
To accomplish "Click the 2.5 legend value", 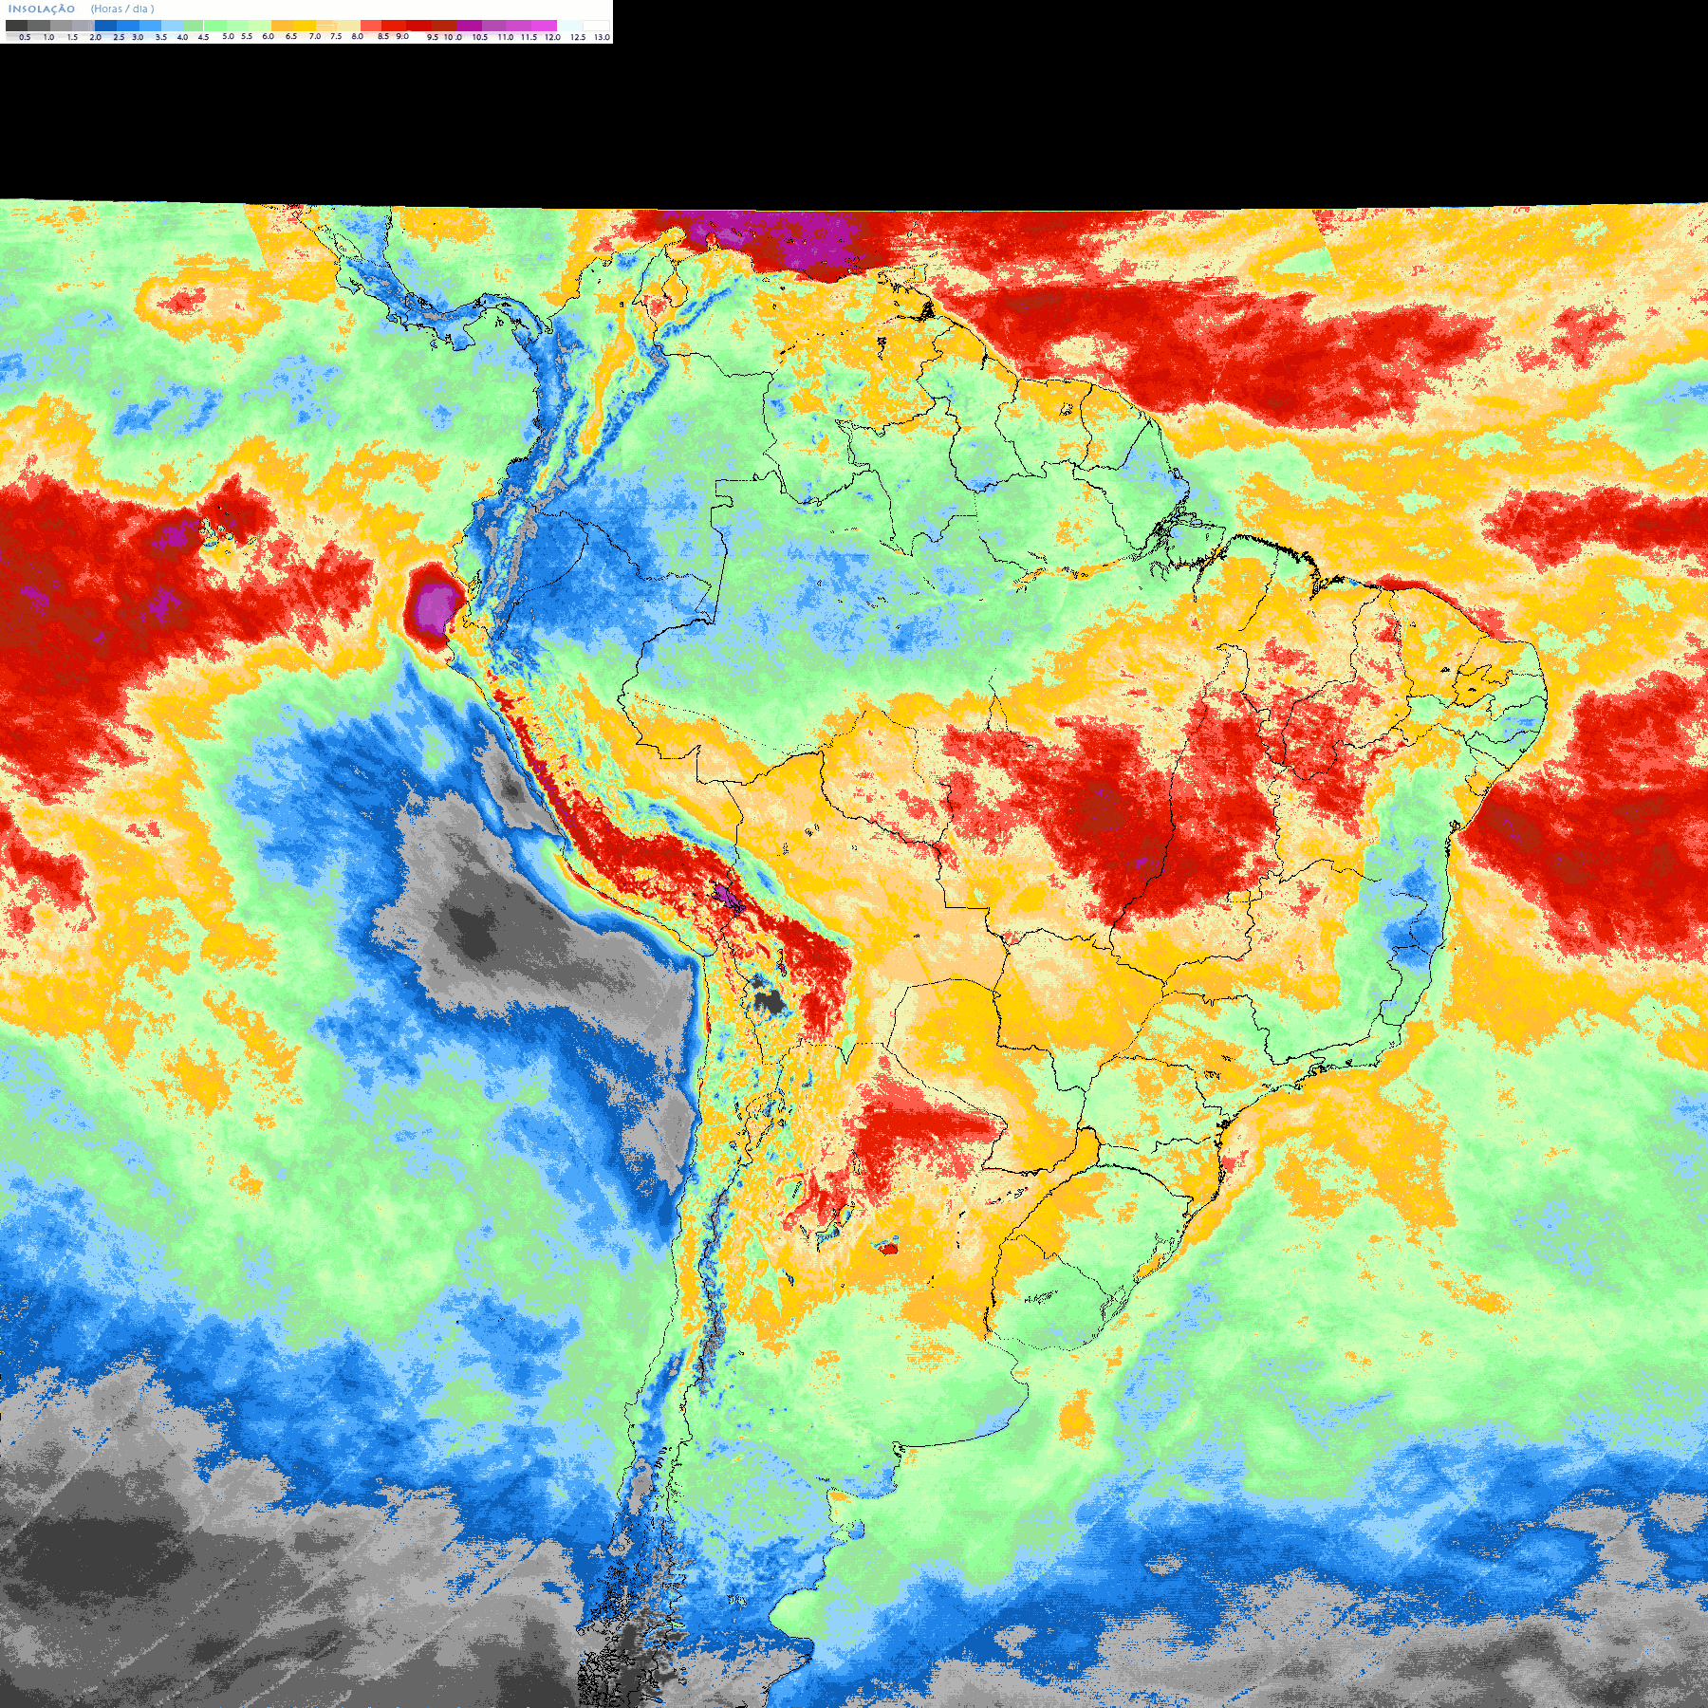I will tap(119, 37).
